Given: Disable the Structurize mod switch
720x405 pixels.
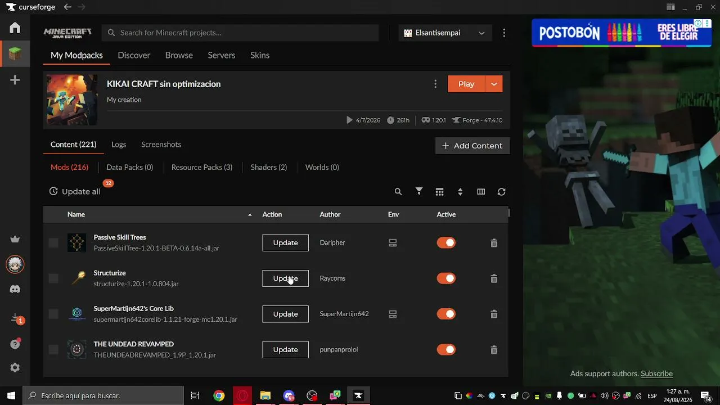Looking at the screenshot, I should 446,278.
